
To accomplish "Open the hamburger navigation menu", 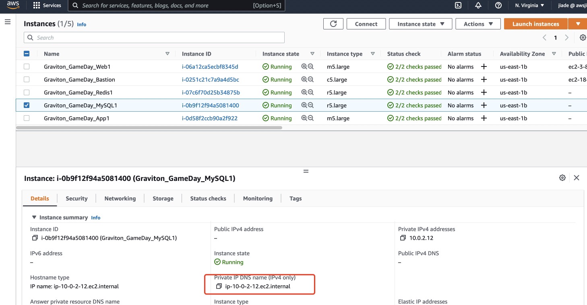I will (8, 22).
